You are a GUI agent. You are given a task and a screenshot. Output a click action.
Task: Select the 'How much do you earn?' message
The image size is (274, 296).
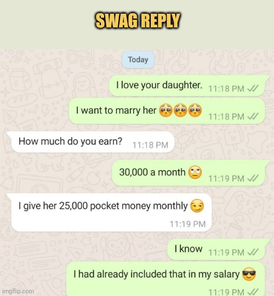(90, 142)
